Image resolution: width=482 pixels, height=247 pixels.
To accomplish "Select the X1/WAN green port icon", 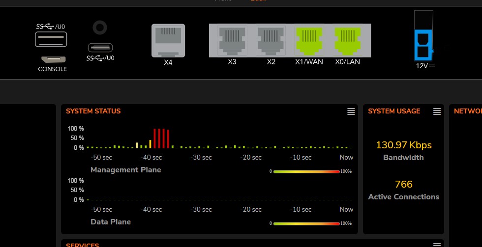I will click(x=308, y=41).
